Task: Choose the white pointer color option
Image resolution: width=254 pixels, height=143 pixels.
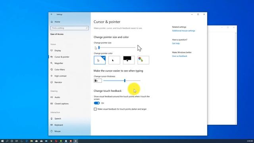Action: pos(100,60)
